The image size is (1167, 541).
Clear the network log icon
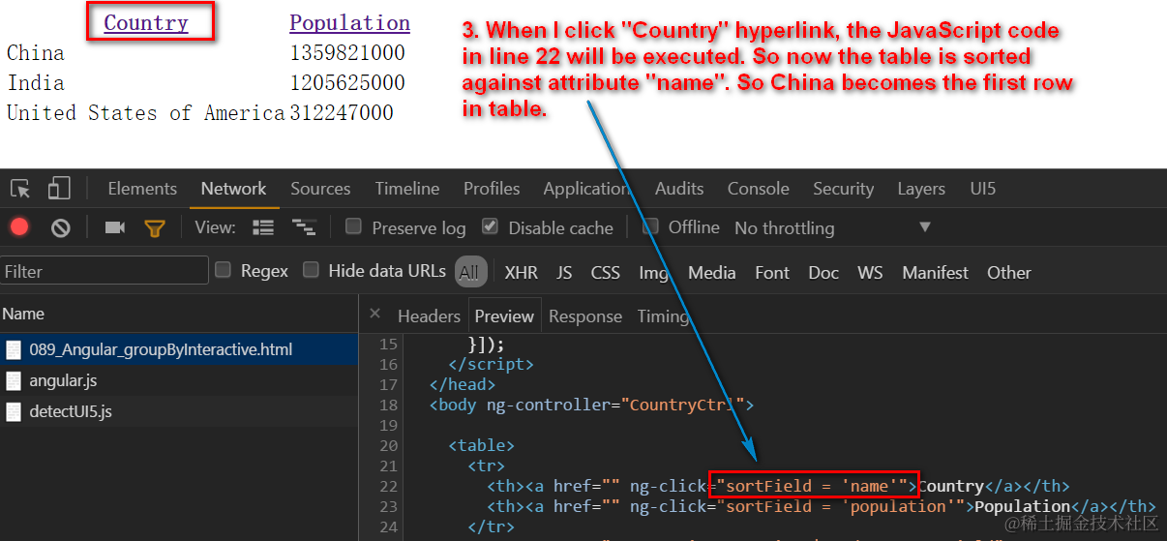61,228
